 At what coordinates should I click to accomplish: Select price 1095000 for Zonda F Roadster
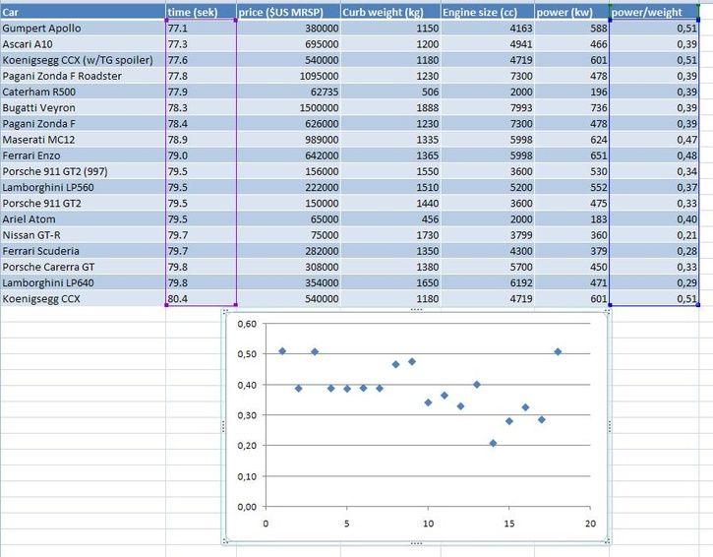click(288, 76)
